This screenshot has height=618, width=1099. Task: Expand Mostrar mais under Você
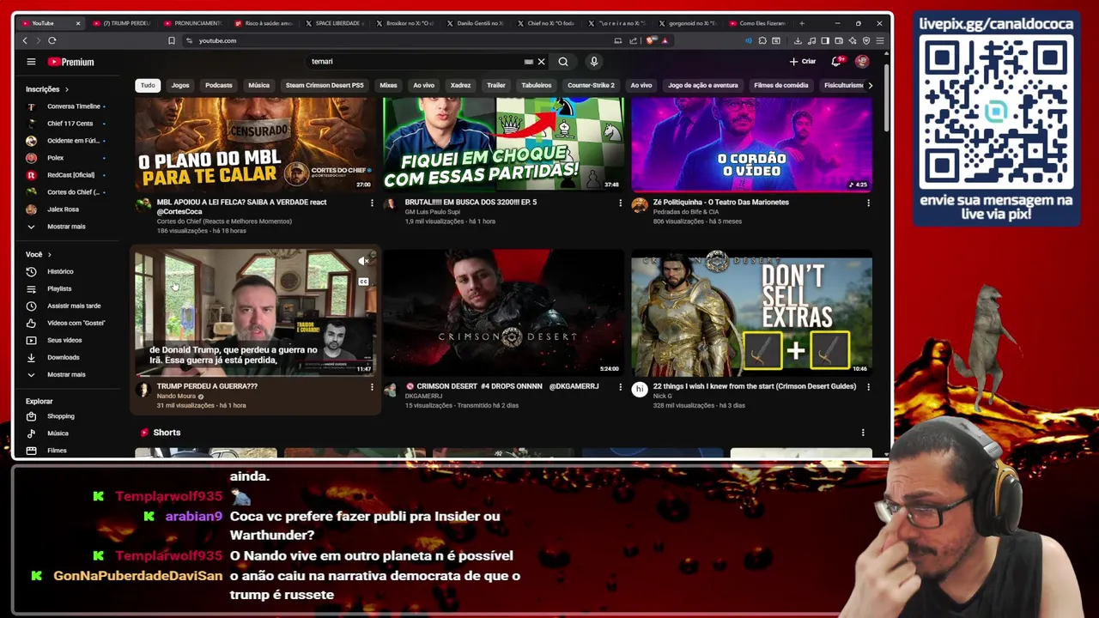[x=66, y=374]
